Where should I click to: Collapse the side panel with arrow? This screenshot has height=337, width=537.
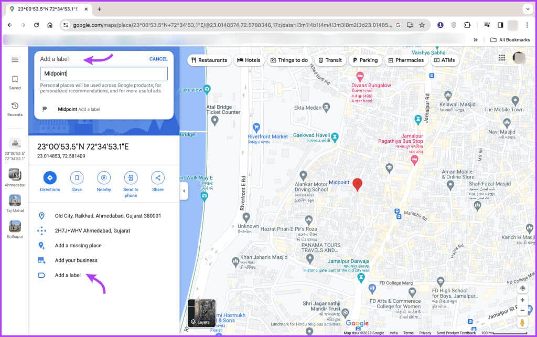(184, 191)
